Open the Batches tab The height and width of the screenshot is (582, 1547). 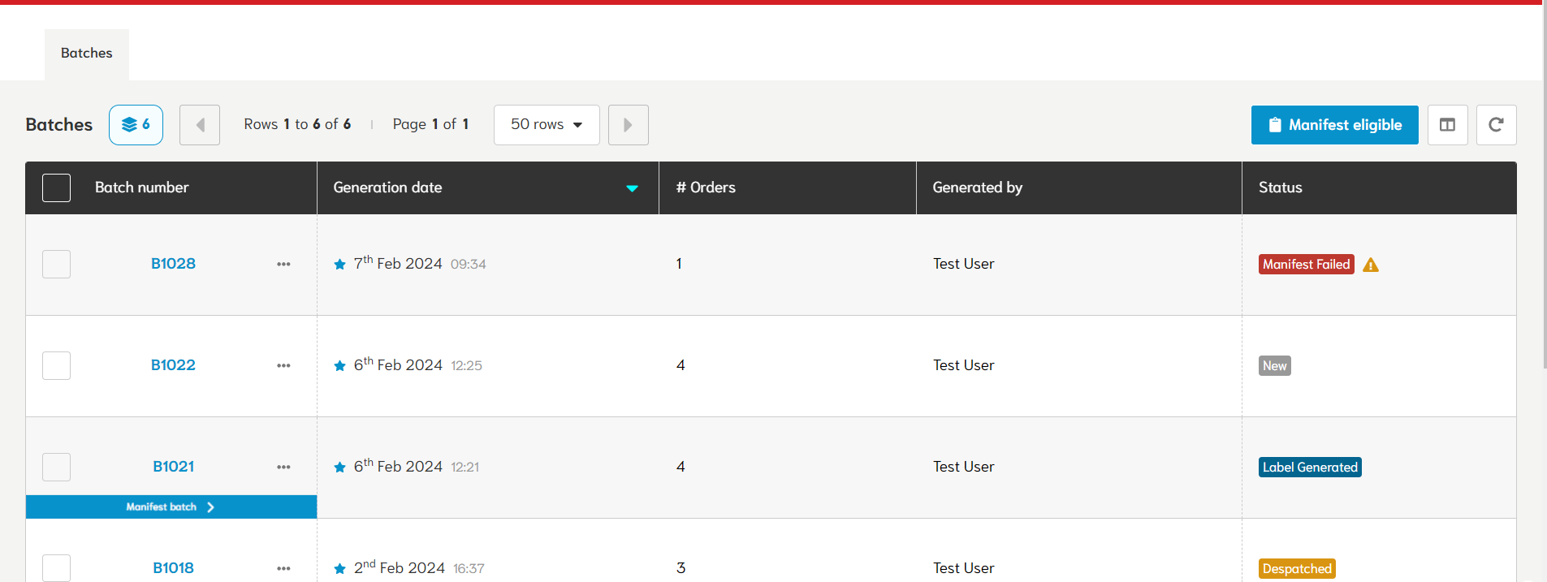click(x=86, y=54)
